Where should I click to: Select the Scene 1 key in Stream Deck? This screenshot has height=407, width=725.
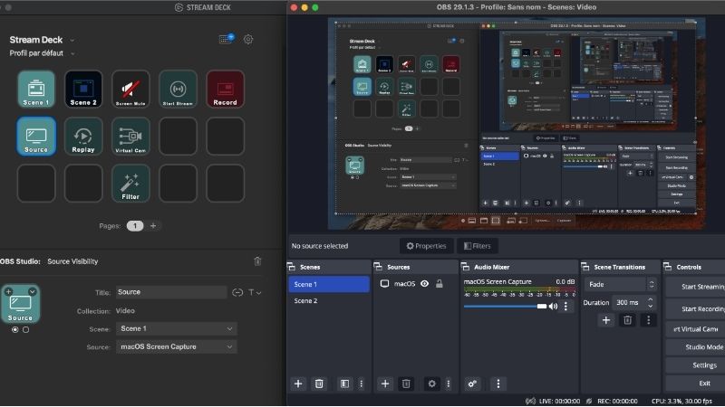pyautogui.click(x=36, y=89)
